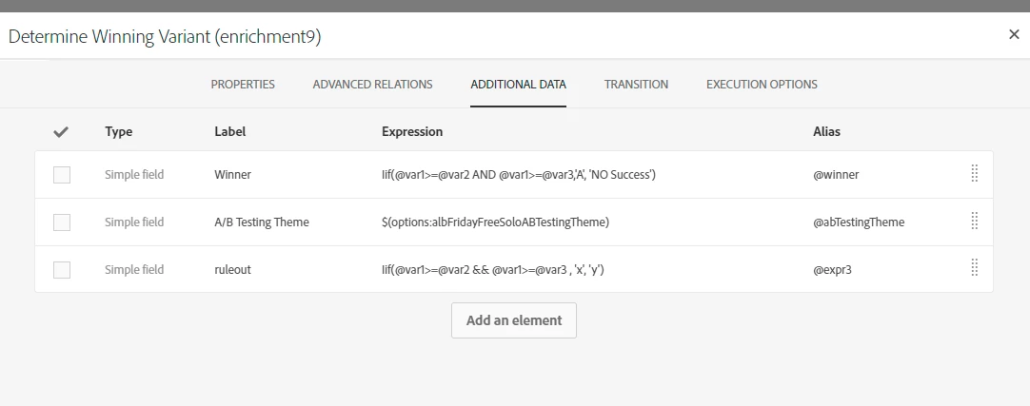1030x406 pixels.
Task: Open the Execution Options tab
Action: pyautogui.click(x=762, y=84)
